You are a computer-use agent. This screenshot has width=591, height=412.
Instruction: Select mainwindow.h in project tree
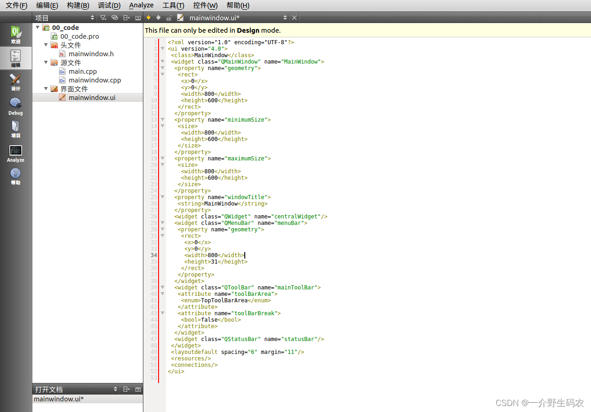pos(91,53)
